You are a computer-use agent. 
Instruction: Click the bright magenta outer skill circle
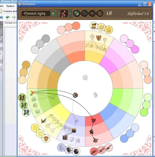(x=135, y=49)
